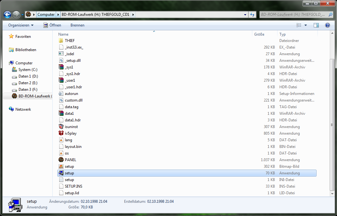Open Daten 2 (E:) drive in sidebar
Viewport: 337px width, 216px height.
pyautogui.click(x=28, y=83)
